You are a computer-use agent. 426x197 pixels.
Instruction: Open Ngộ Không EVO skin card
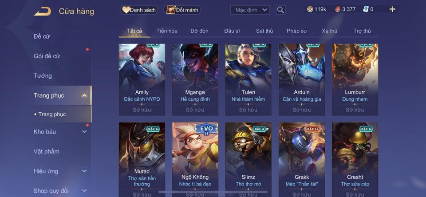pyautogui.click(x=195, y=159)
